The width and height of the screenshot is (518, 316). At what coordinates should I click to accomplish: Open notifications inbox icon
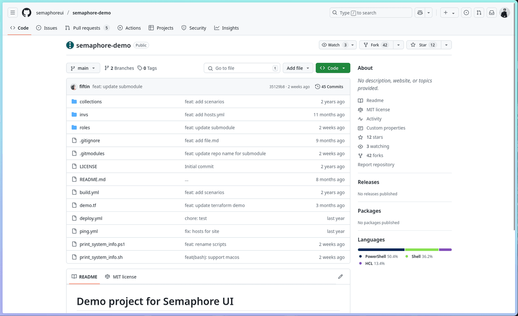point(491,13)
